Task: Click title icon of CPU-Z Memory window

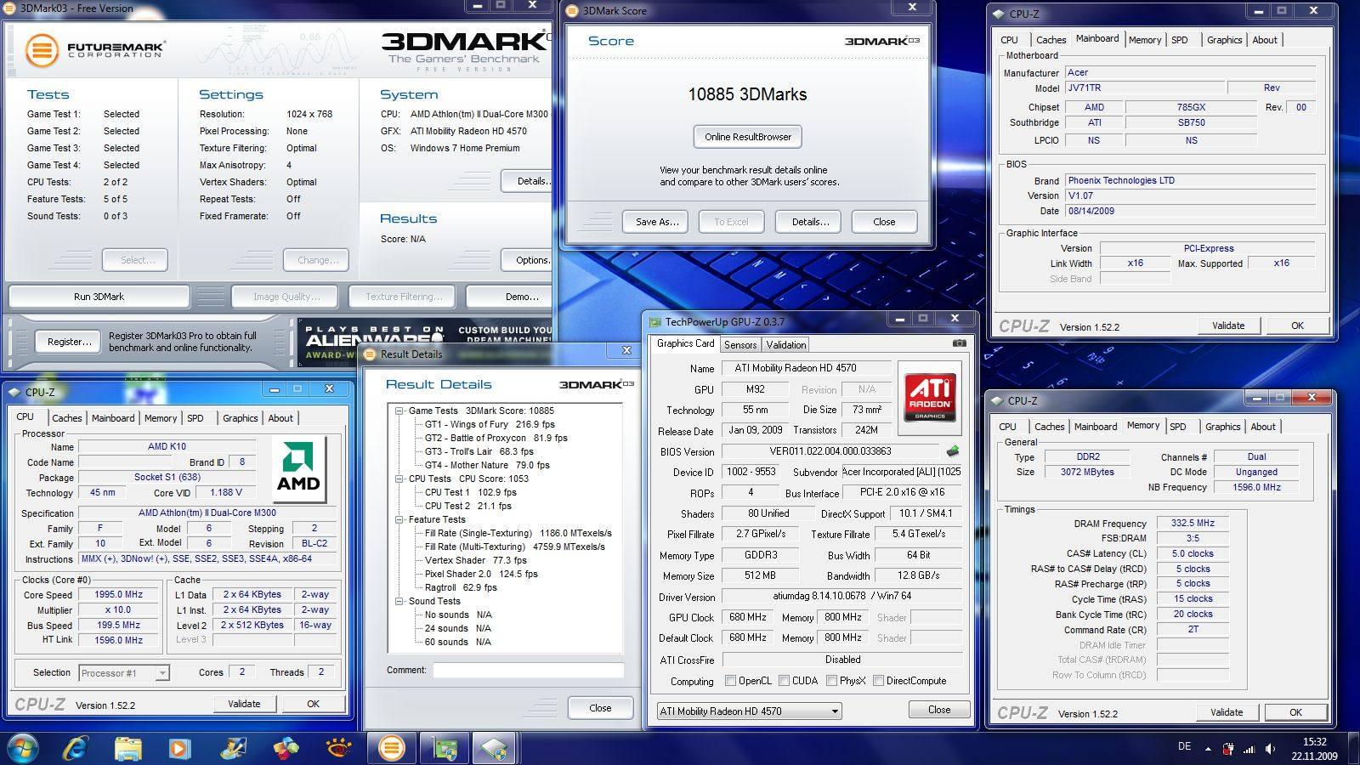Action: pos(997,400)
